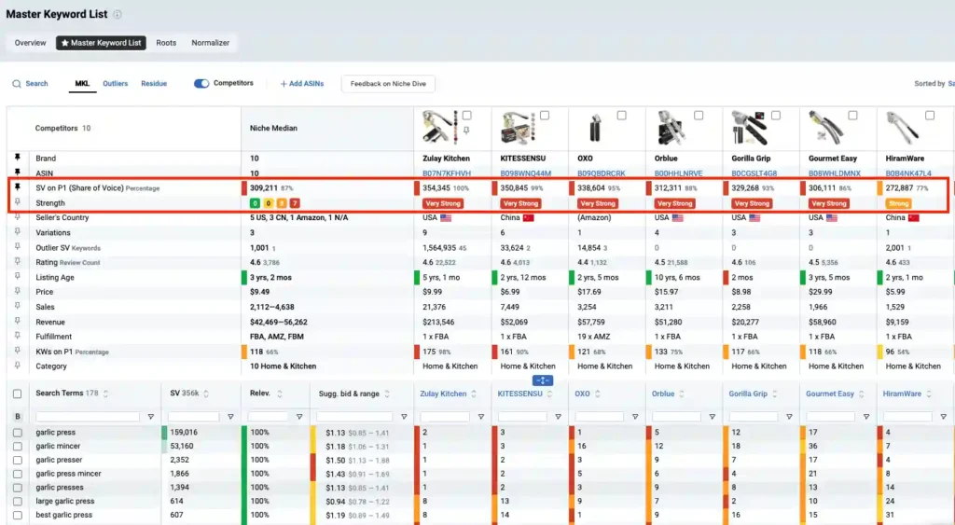Pin the Price row using its pin icon

coord(17,292)
